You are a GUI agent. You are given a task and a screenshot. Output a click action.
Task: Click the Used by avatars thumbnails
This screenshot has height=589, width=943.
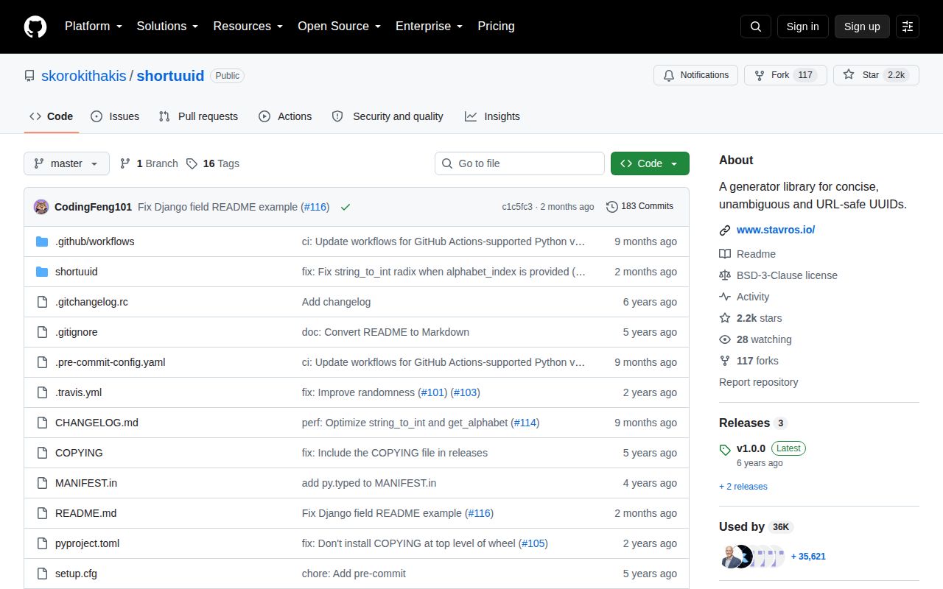[x=751, y=557]
